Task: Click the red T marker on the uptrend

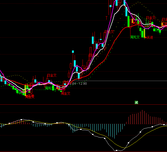Action: [x=106, y=18]
